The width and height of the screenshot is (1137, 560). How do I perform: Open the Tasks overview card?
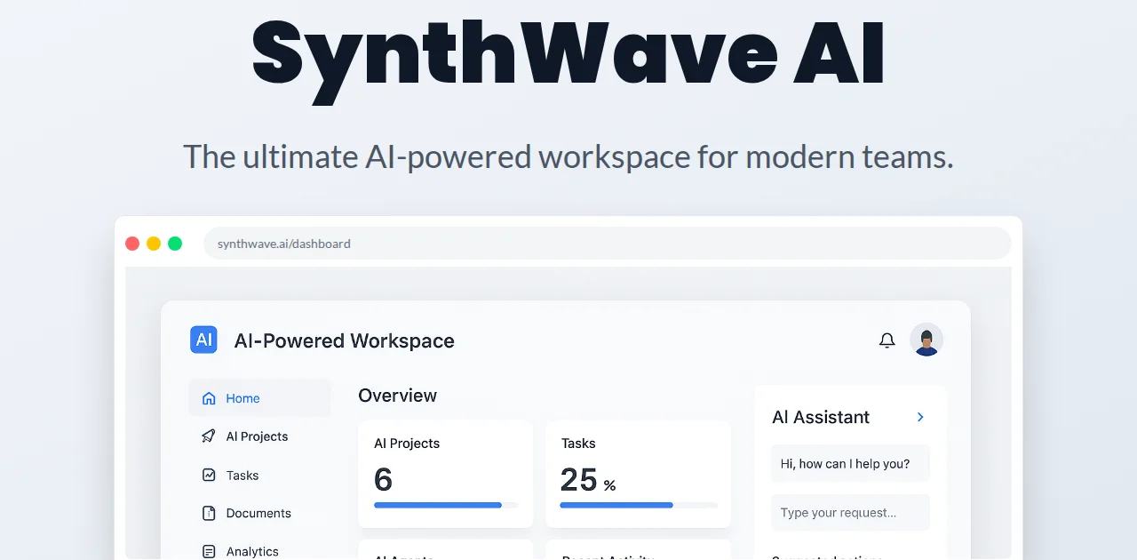click(x=638, y=473)
